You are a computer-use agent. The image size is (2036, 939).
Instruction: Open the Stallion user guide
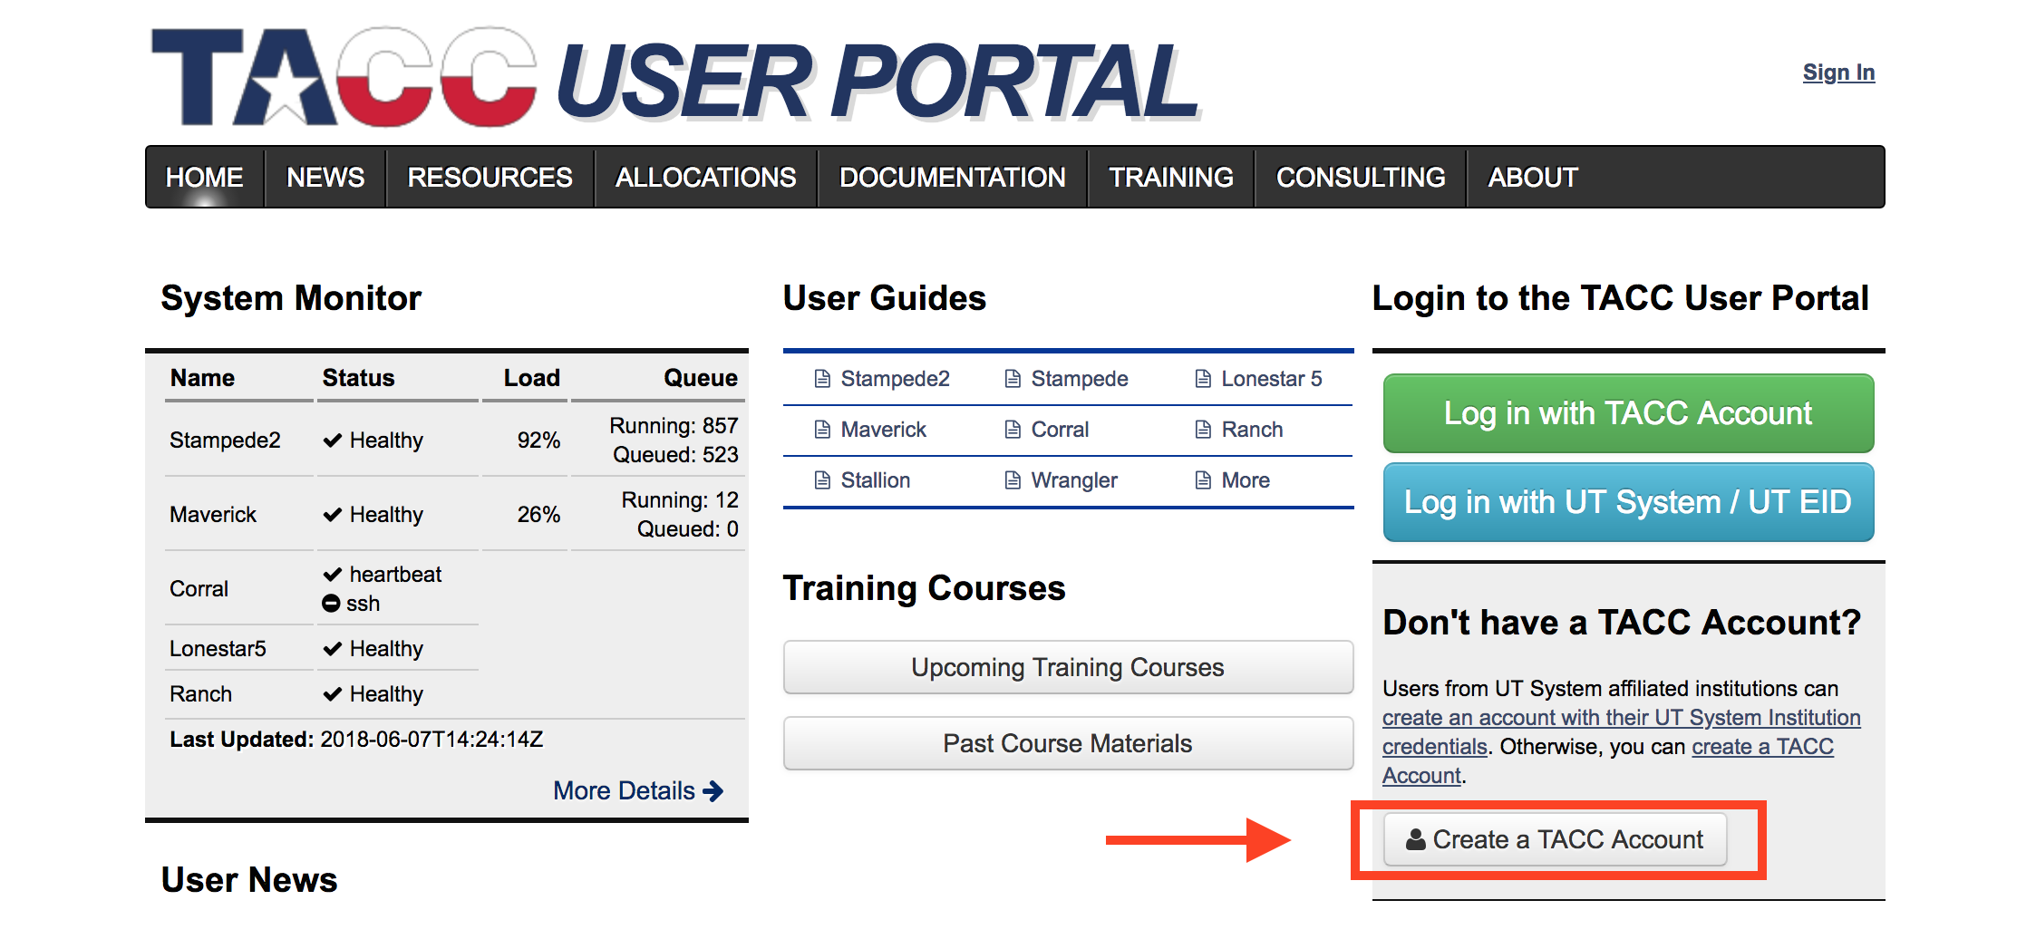pos(862,480)
